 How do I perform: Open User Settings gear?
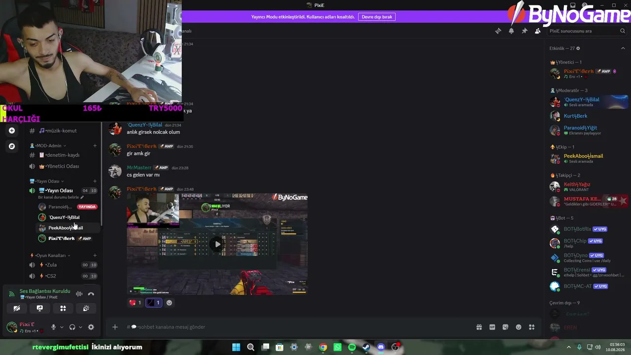click(91, 327)
